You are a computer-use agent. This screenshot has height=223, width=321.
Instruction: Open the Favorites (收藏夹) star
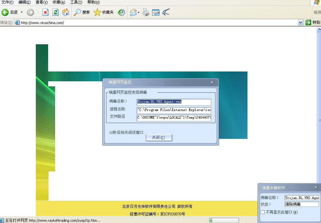point(103,12)
